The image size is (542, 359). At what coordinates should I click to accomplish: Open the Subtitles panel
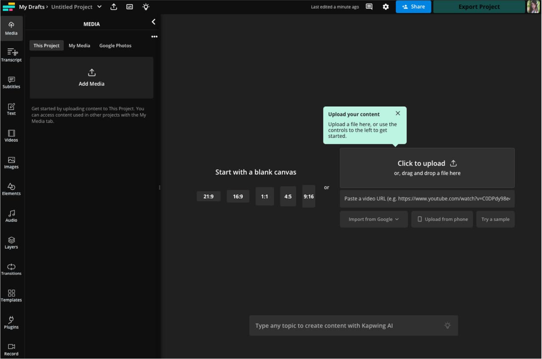click(11, 82)
